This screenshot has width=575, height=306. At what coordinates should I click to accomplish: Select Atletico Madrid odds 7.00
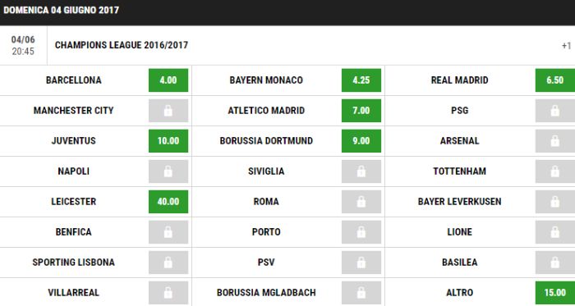[x=361, y=111]
